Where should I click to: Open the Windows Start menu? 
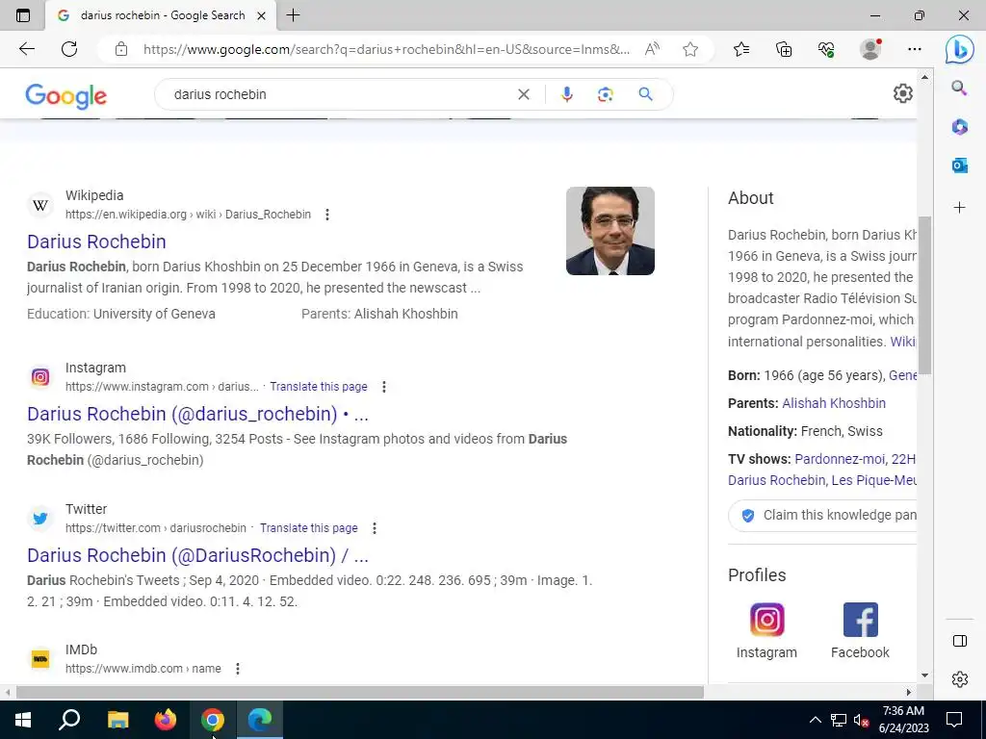click(23, 720)
